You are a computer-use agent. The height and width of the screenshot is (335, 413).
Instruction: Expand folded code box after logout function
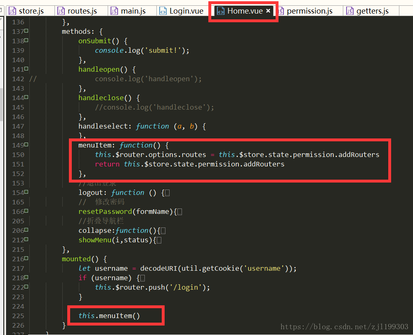[167, 193]
